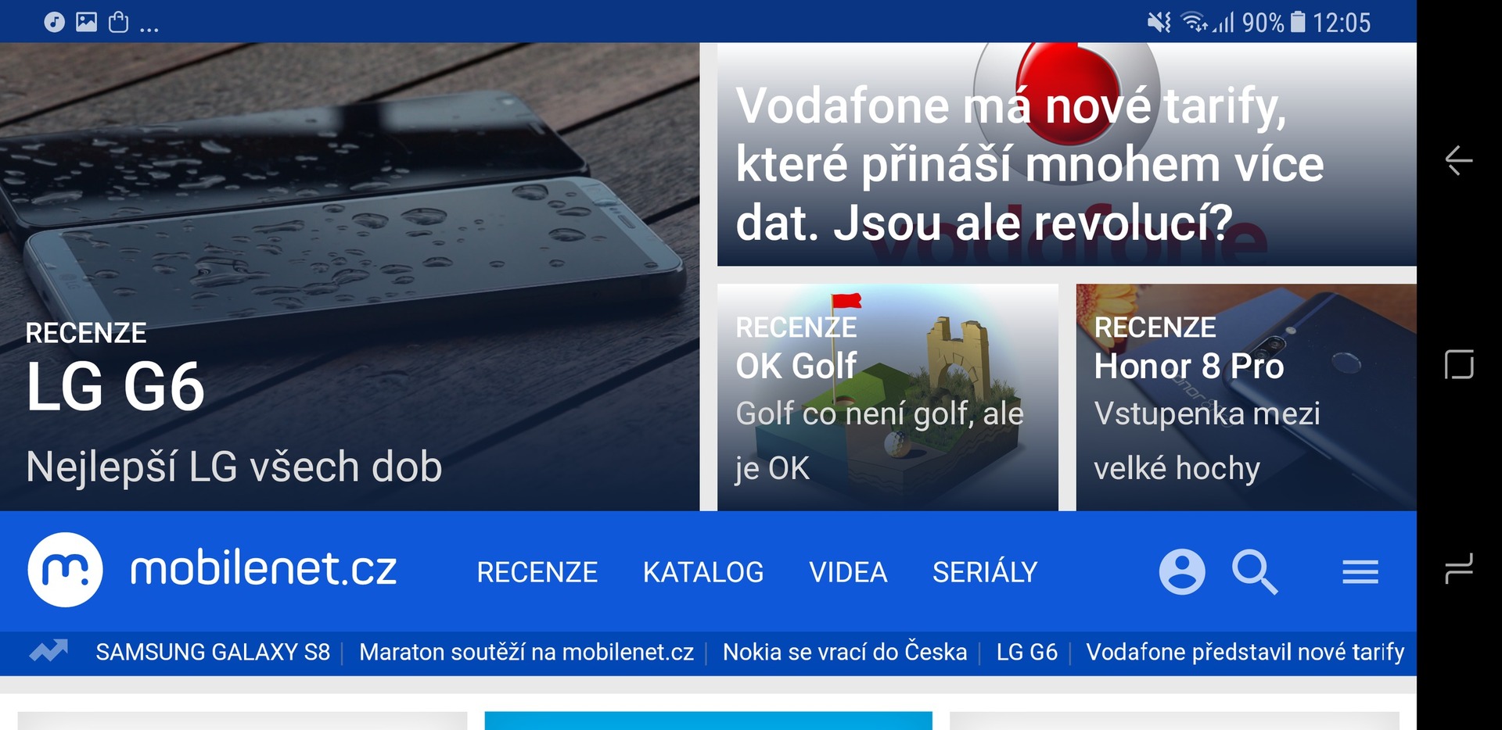The width and height of the screenshot is (1502, 730).
Task: Open the user account profile icon
Action: click(x=1181, y=572)
